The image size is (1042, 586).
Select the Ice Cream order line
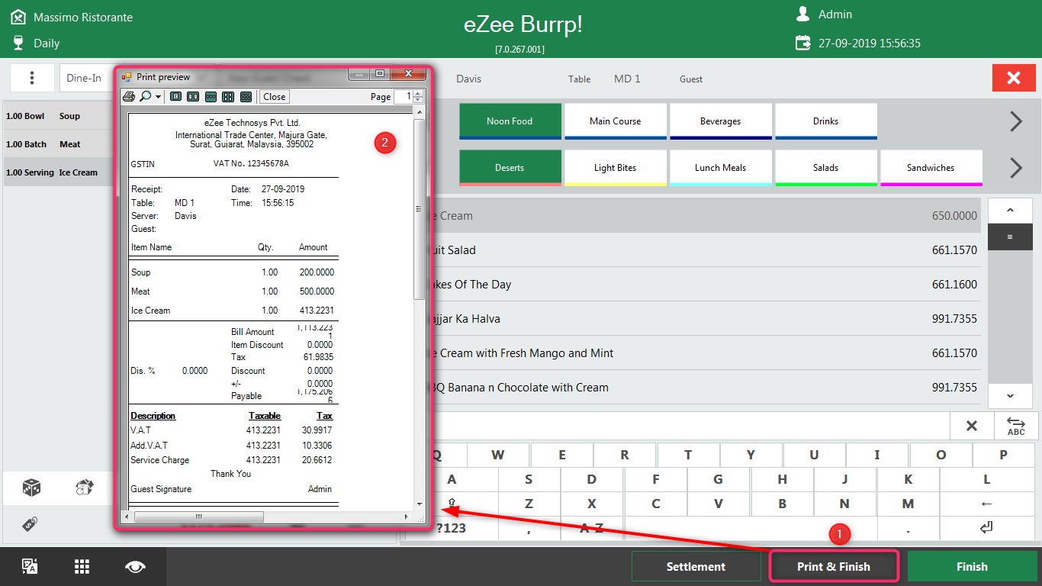[59, 172]
